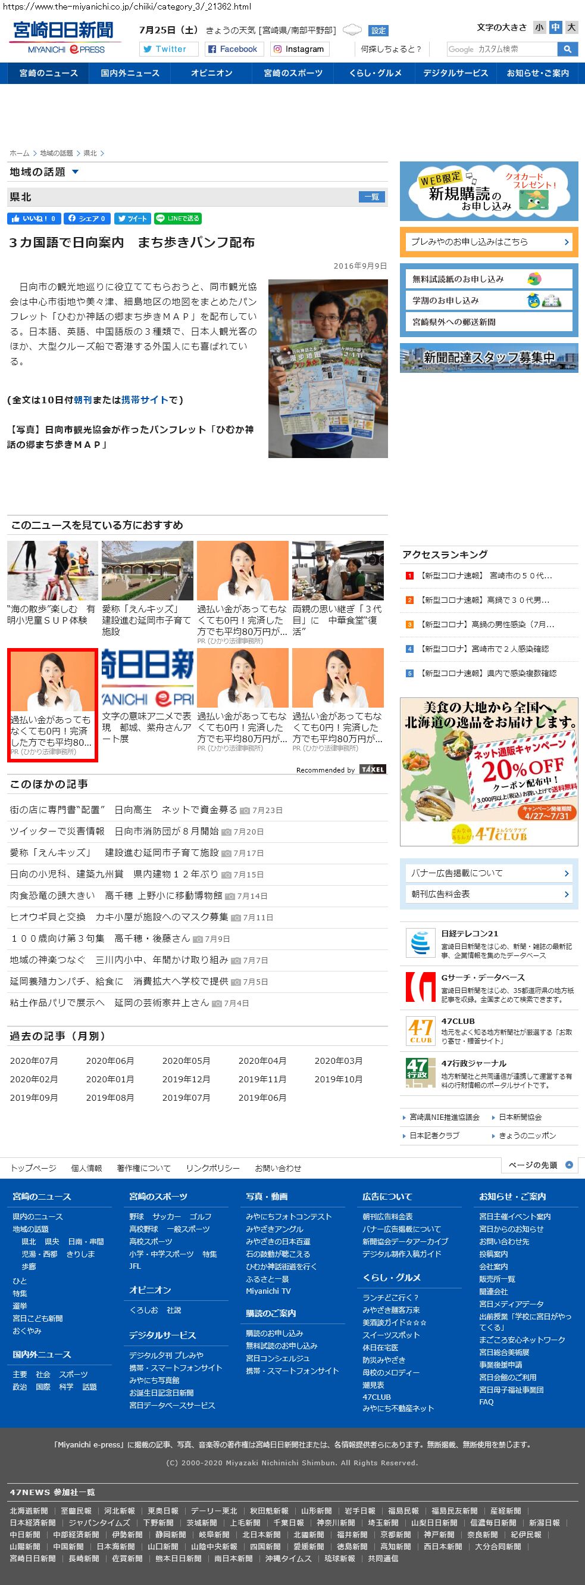This screenshot has width=585, height=1585.
Task: Set text size to 小
Action: click(539, 27)
